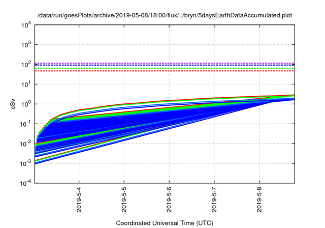Click the 10^4 y-axis tick label
The height and width of the screenshot is (228, 325).
[26, 25]
